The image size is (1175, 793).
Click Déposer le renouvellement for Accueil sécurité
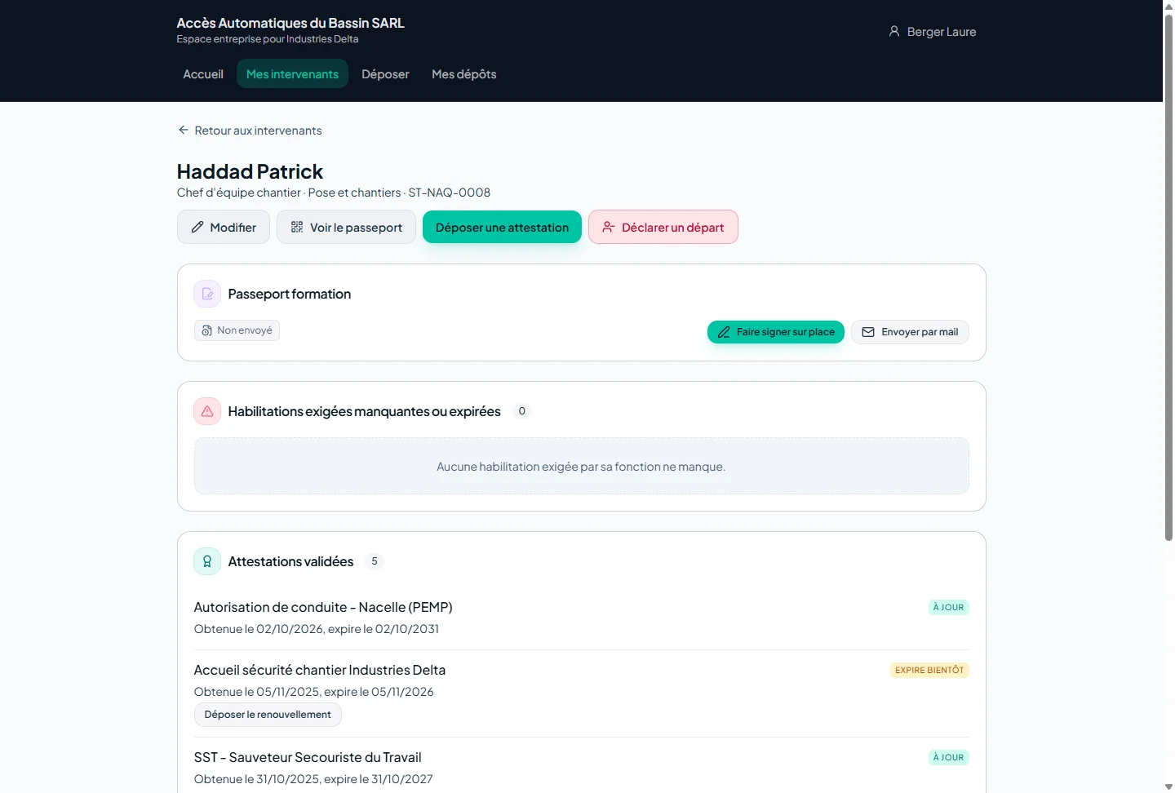click(268, 715)
